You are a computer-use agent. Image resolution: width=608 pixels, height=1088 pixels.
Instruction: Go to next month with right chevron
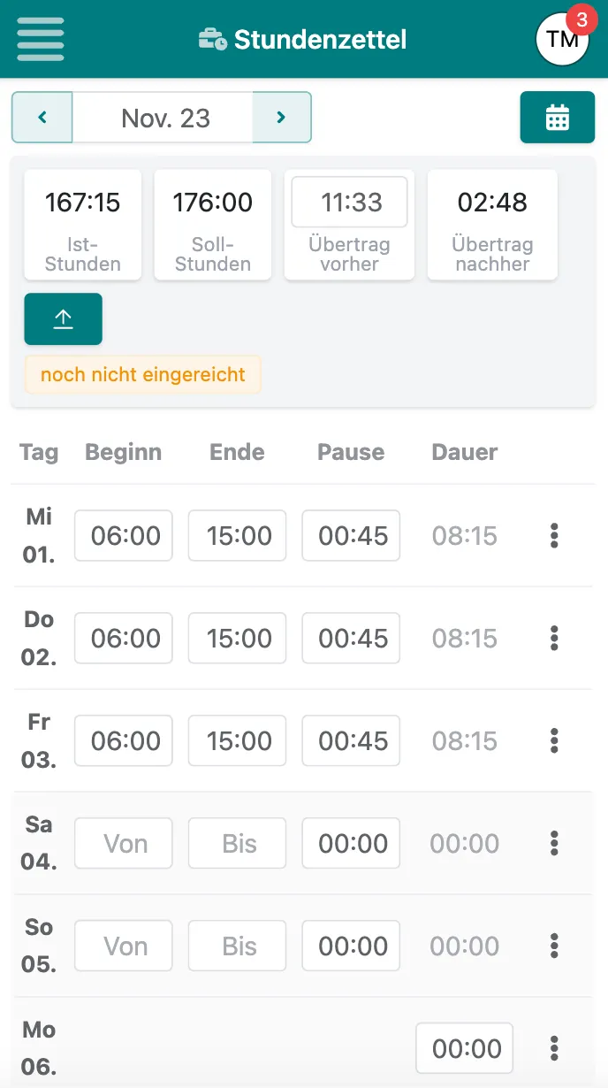coord(281,117)
